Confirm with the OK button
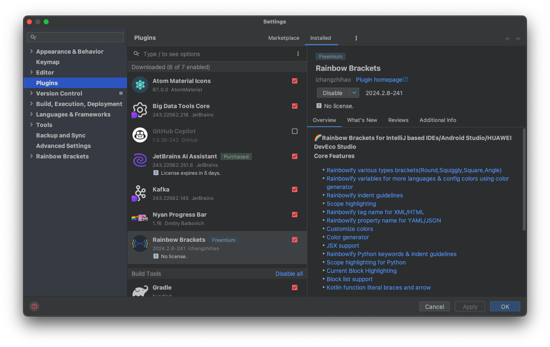This screenshot has width=550, height=347. [505, 306]
